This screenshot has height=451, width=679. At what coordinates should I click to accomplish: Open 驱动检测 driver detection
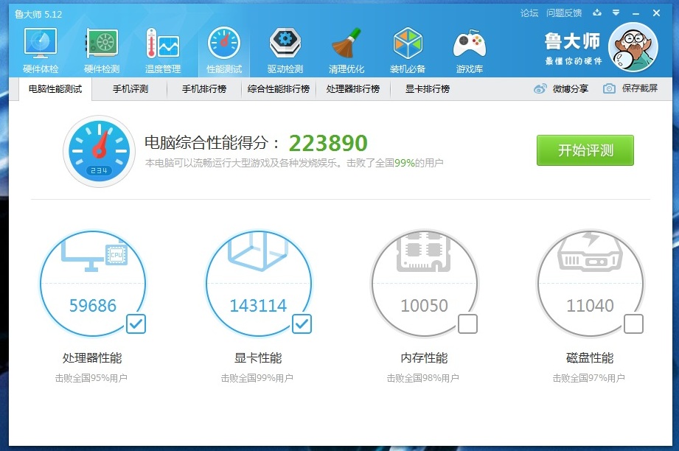pos(285,50)
